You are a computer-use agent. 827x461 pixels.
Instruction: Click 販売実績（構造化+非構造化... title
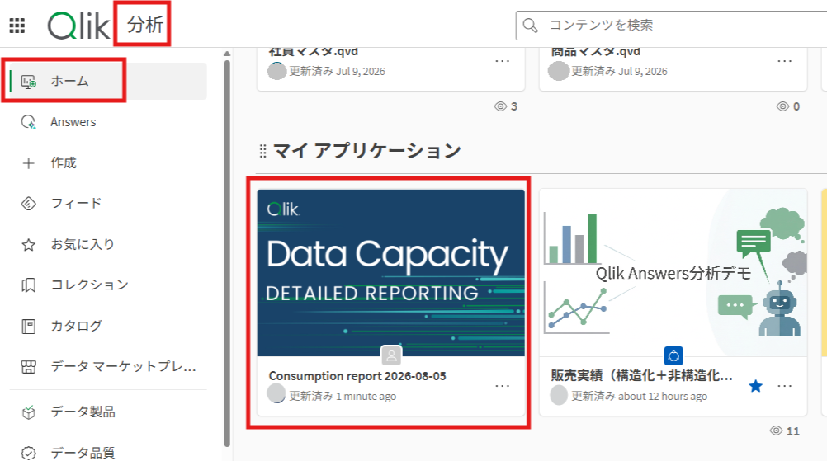[x=641, y=376]
